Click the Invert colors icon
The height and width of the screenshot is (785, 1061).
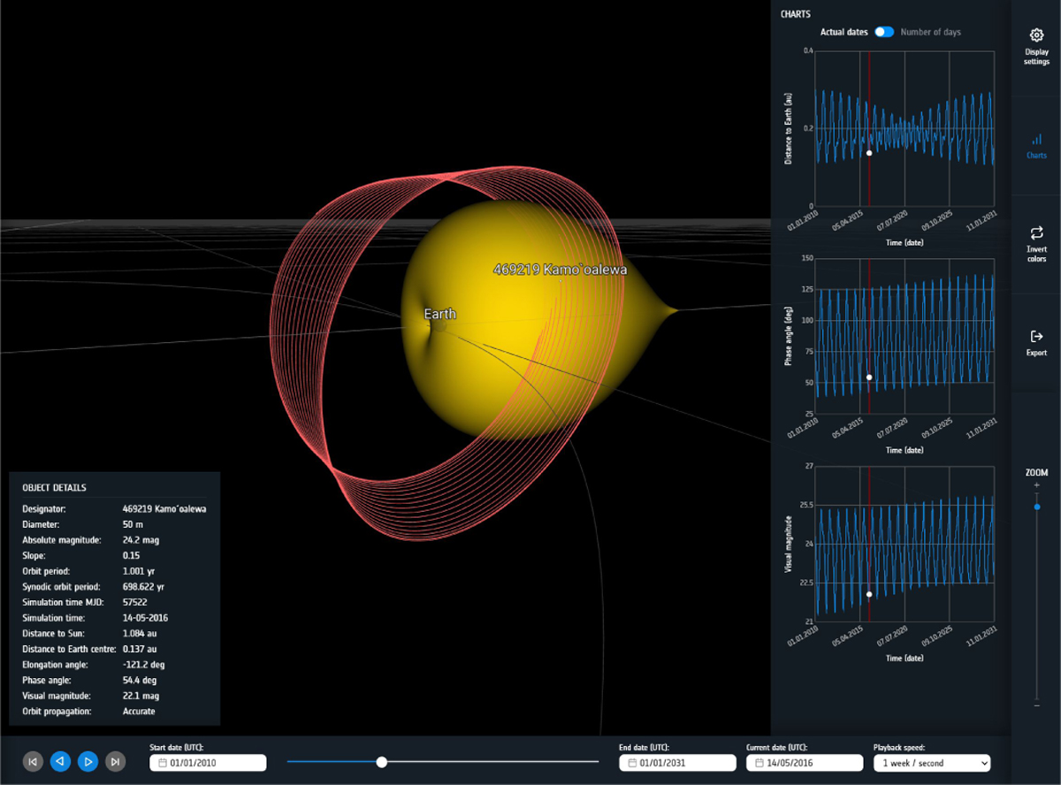(x=1036, y=233)
